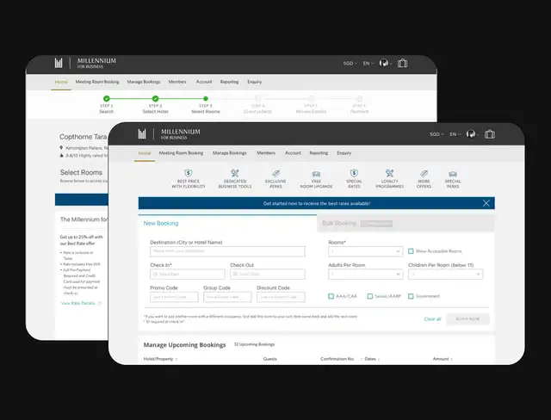
Task: Open Reporting tab in front window
Action: pyautogui.click(x=319, y=153)
